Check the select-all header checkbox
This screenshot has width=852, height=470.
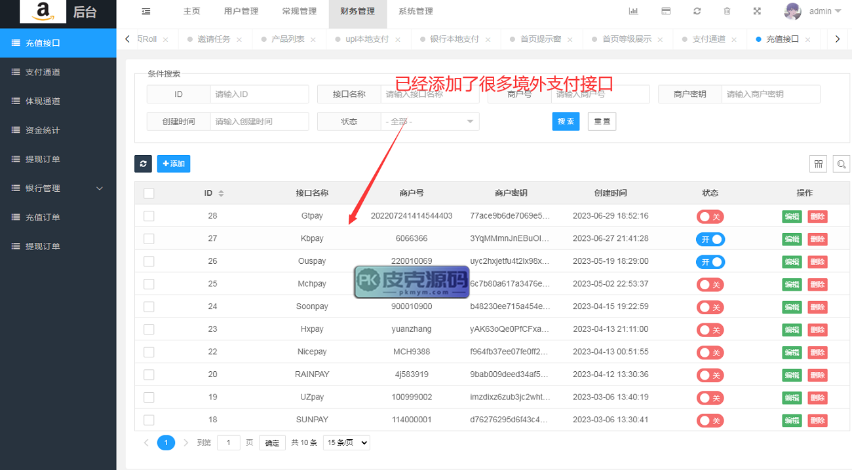(149, 193)
